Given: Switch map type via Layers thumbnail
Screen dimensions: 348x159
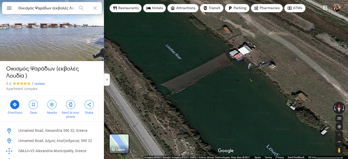Looking at the screenshot, I should coord(119,144).
